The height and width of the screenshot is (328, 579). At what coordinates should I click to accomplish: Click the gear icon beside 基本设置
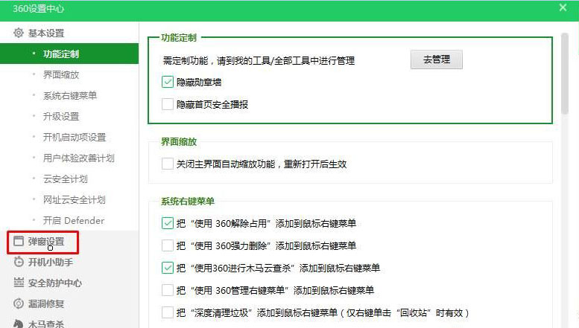(x=19, y=33)
